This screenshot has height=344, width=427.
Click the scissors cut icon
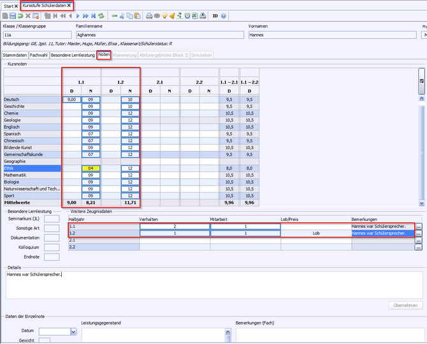(122, 15)
